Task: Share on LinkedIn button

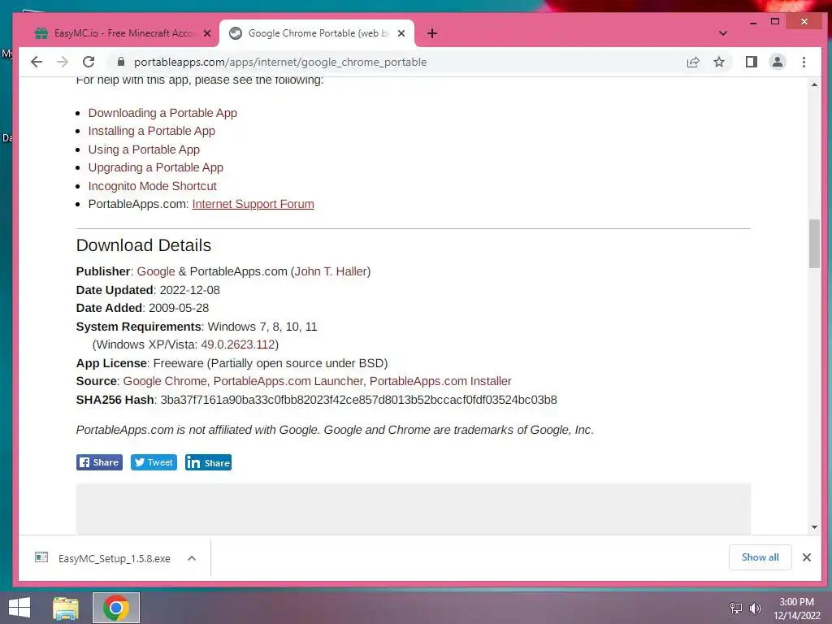Action: point(208,462)
